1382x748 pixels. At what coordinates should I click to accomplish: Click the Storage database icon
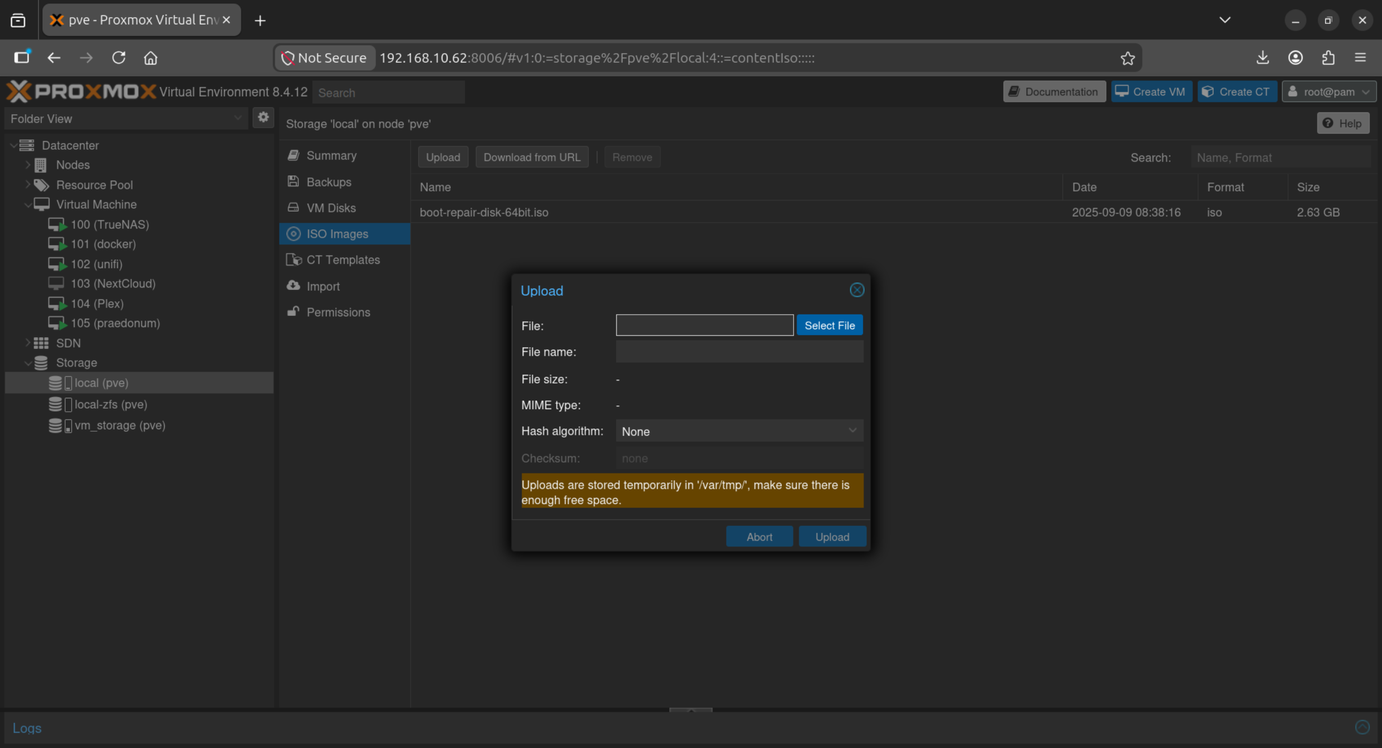[41, 363]
